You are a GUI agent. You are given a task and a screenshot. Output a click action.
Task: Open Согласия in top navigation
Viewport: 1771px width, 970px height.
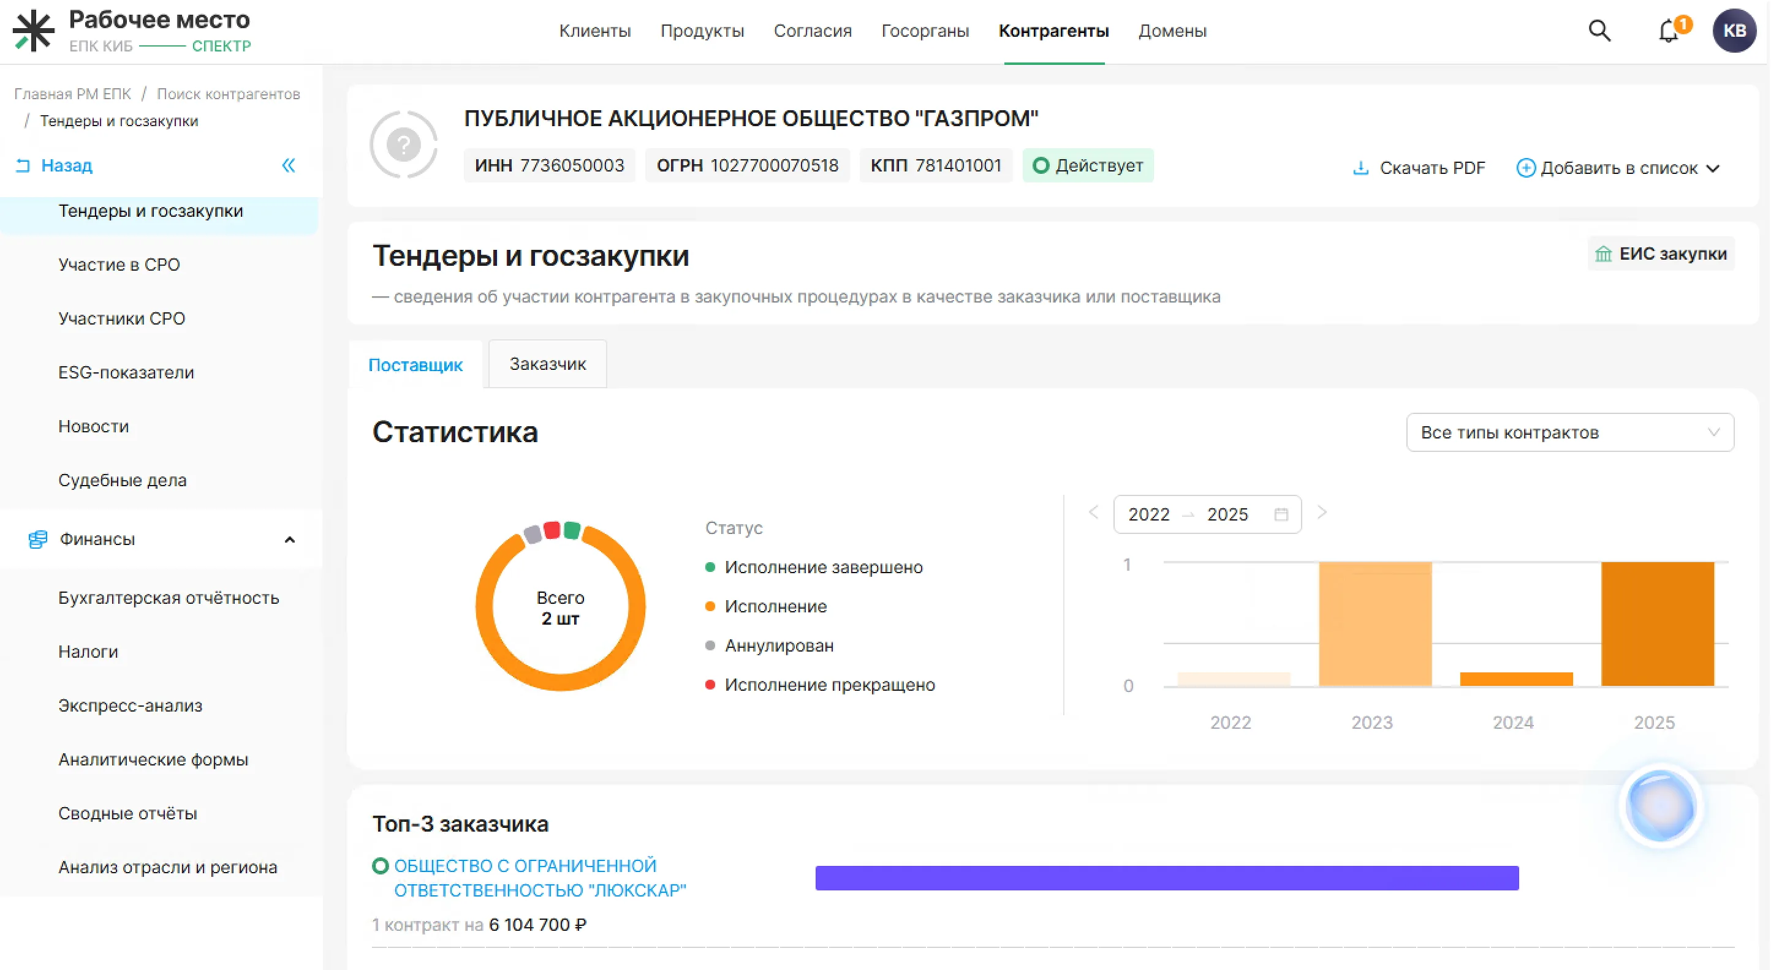click(x=813, y=31)
